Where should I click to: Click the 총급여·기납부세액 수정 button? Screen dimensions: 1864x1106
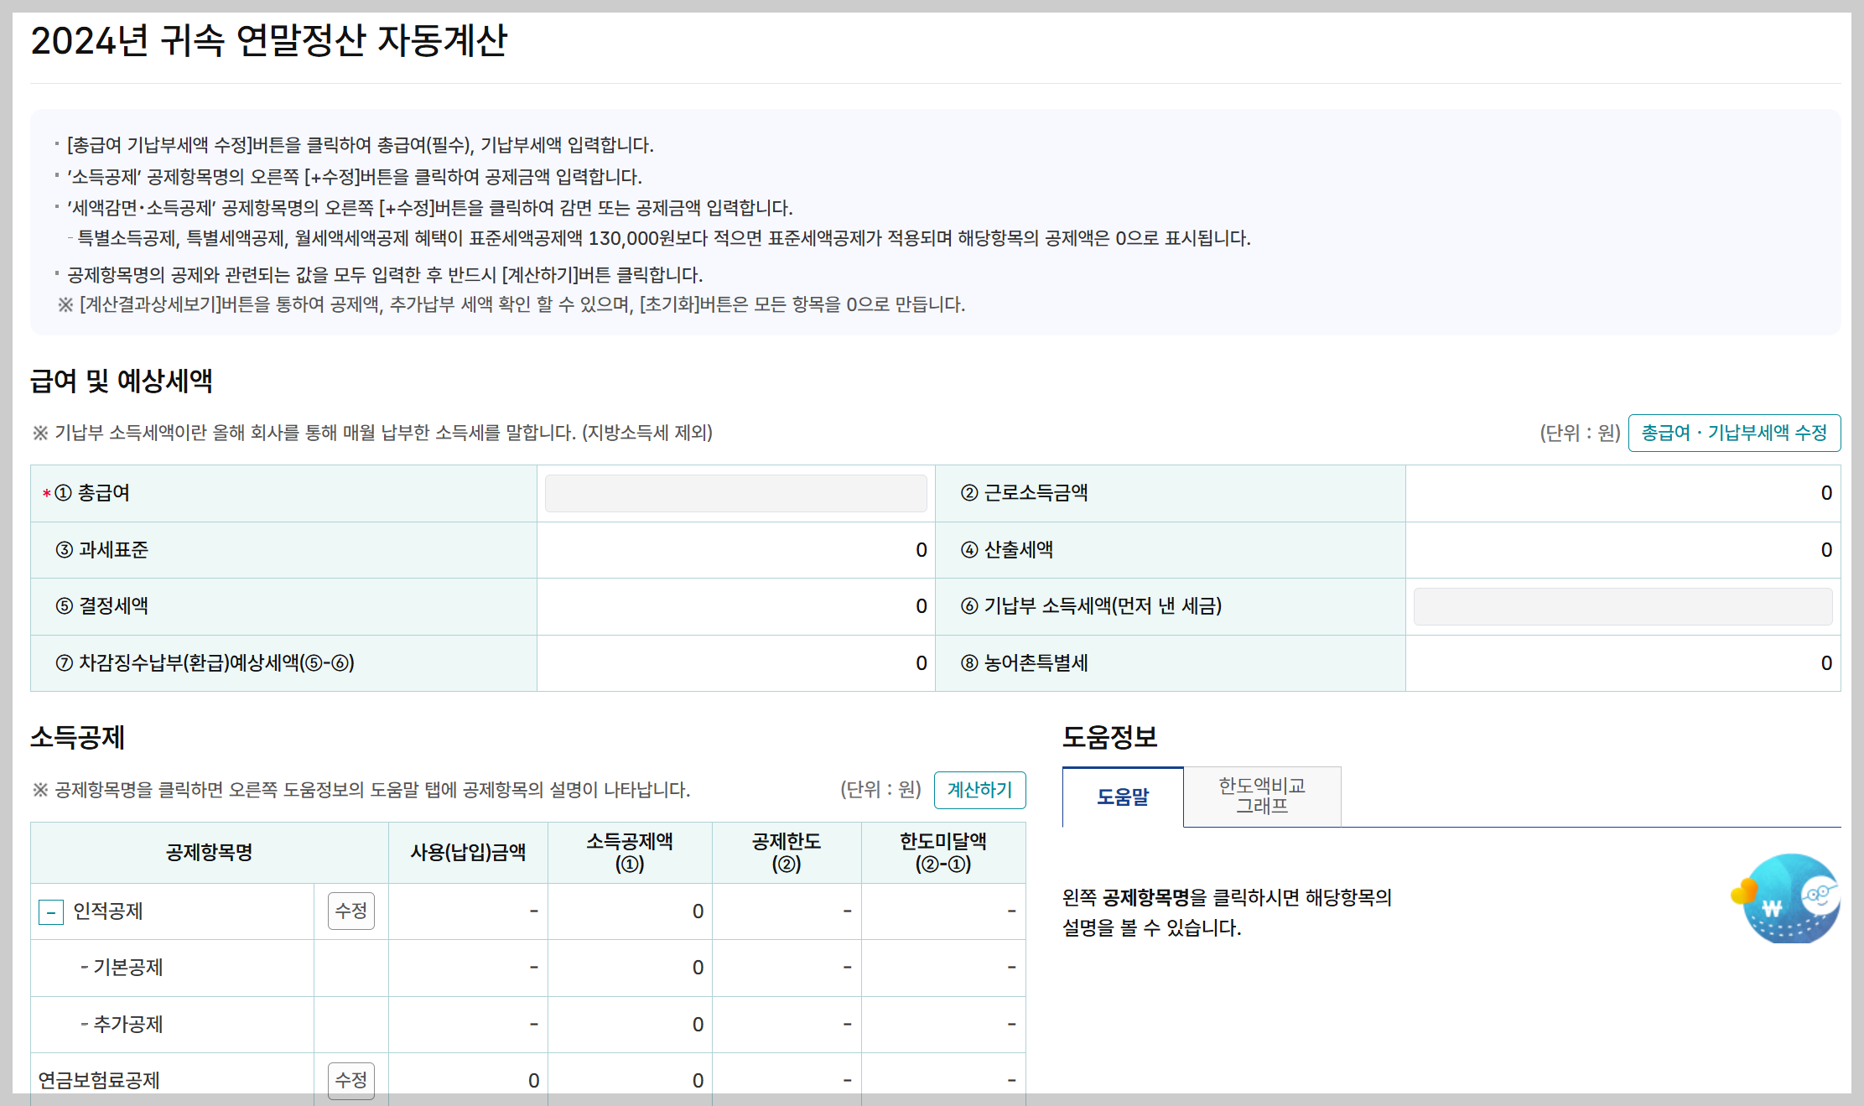[x=1733, y=433]
